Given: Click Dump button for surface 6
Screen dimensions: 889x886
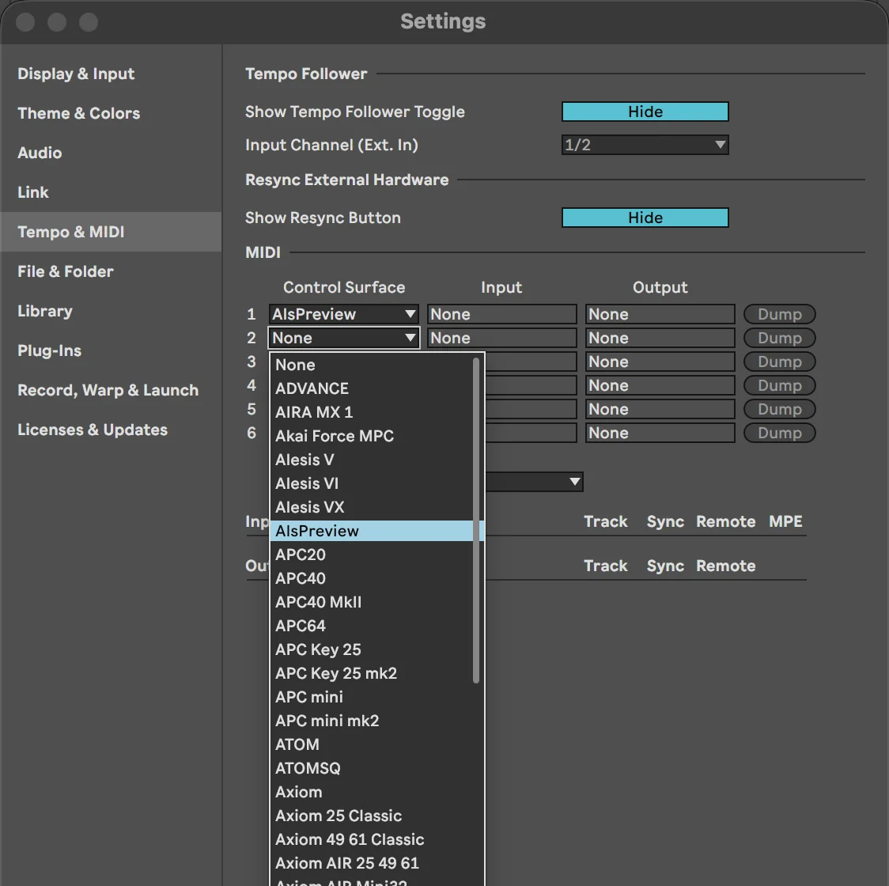Looking at the screenshot, I should [x=780, y=434].
